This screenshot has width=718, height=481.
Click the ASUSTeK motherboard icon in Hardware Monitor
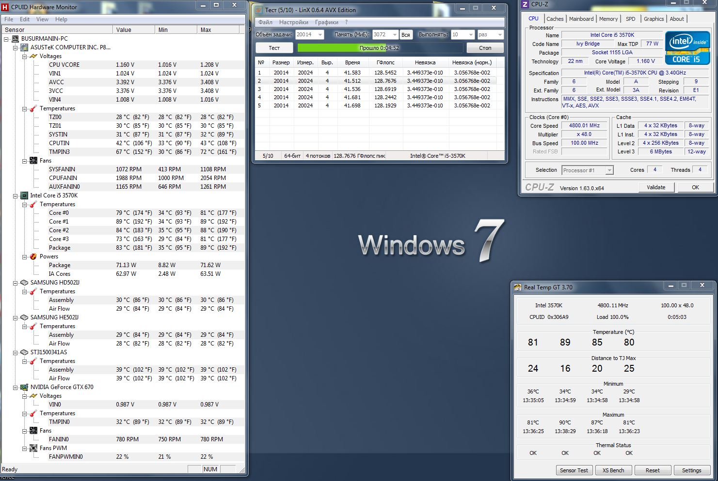click(24, 47)
